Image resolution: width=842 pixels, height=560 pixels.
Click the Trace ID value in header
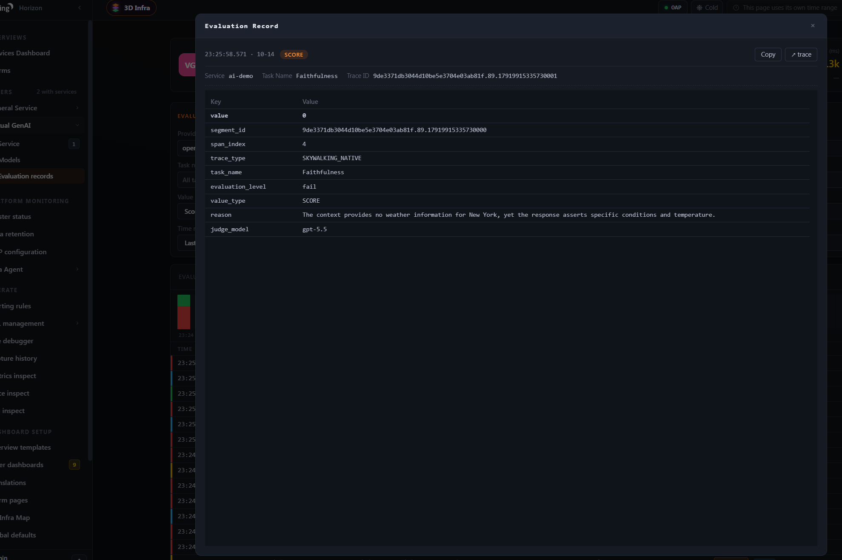click(465, 76)
